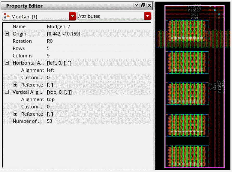This screenshot has height=172, width=232.
Task: Collapse the Horizontal Alignment group
Action: 7,63
